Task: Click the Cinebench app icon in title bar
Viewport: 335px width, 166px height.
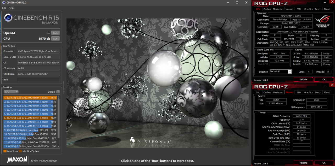Action: click(3, 2)
